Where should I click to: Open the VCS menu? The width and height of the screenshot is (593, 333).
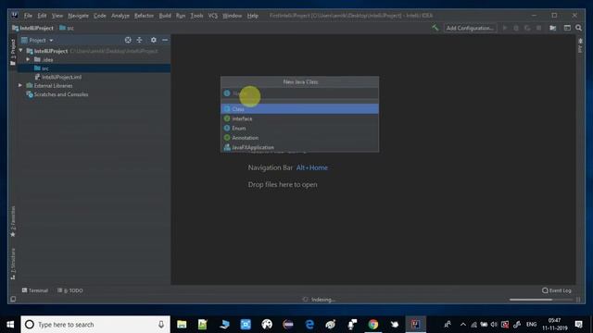(213, 16)
